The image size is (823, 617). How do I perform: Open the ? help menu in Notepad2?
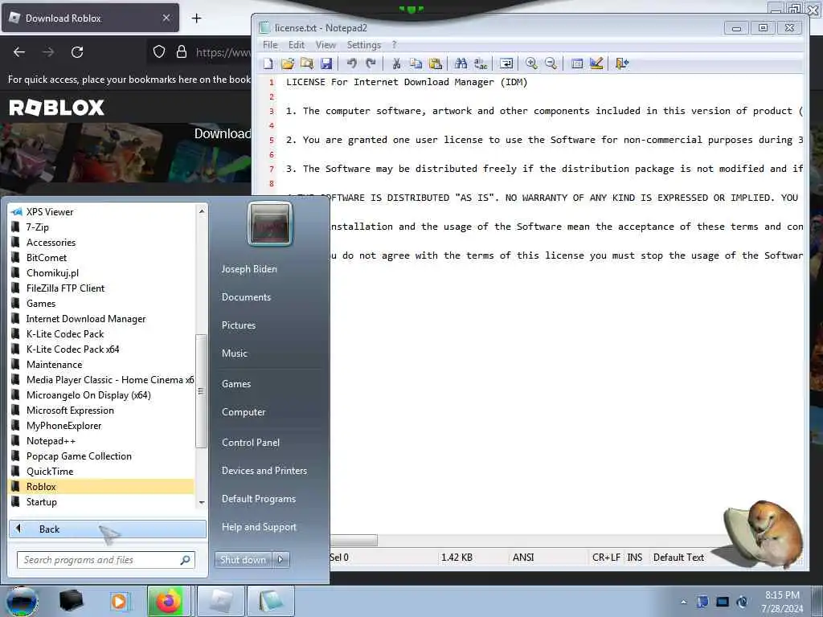tap(394, 45)
